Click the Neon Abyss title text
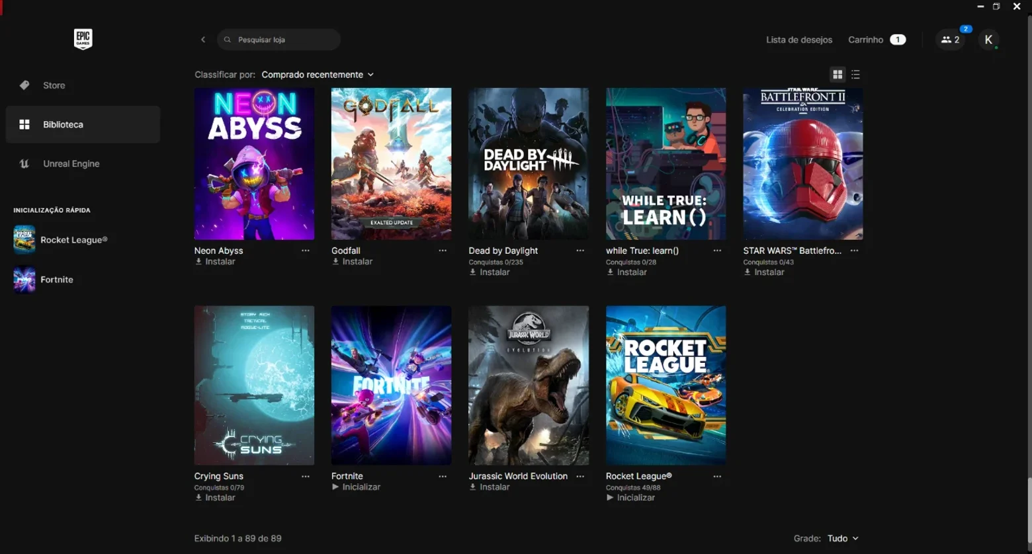This screenshot has height=554, width=1032. (x=219, y=251)
